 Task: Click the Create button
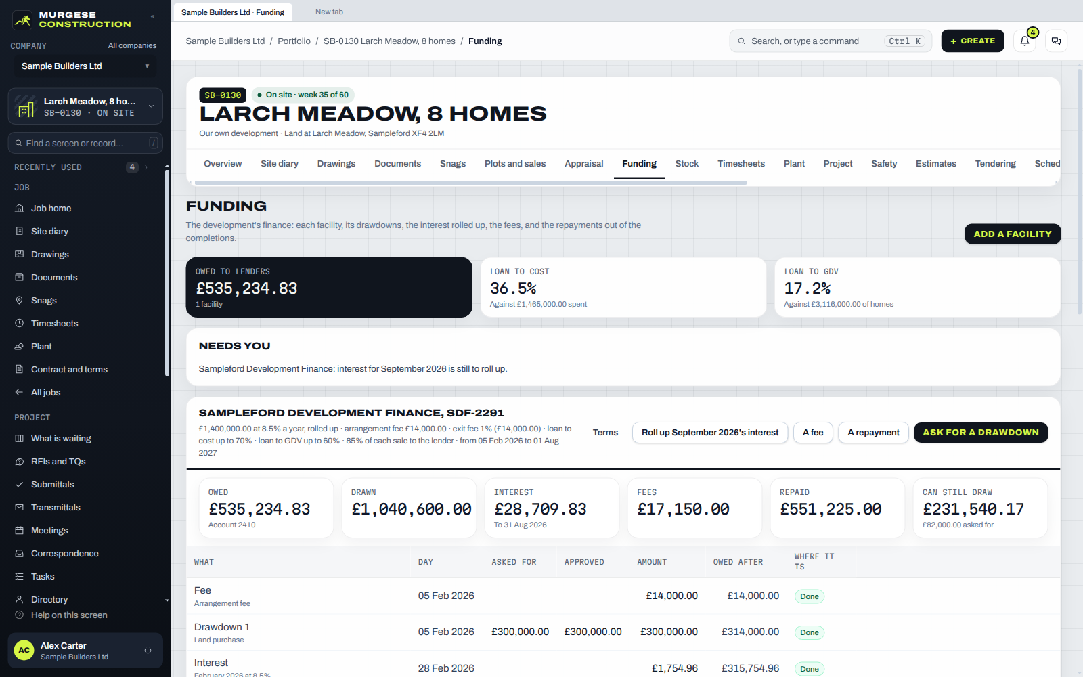tap(973, 41)
